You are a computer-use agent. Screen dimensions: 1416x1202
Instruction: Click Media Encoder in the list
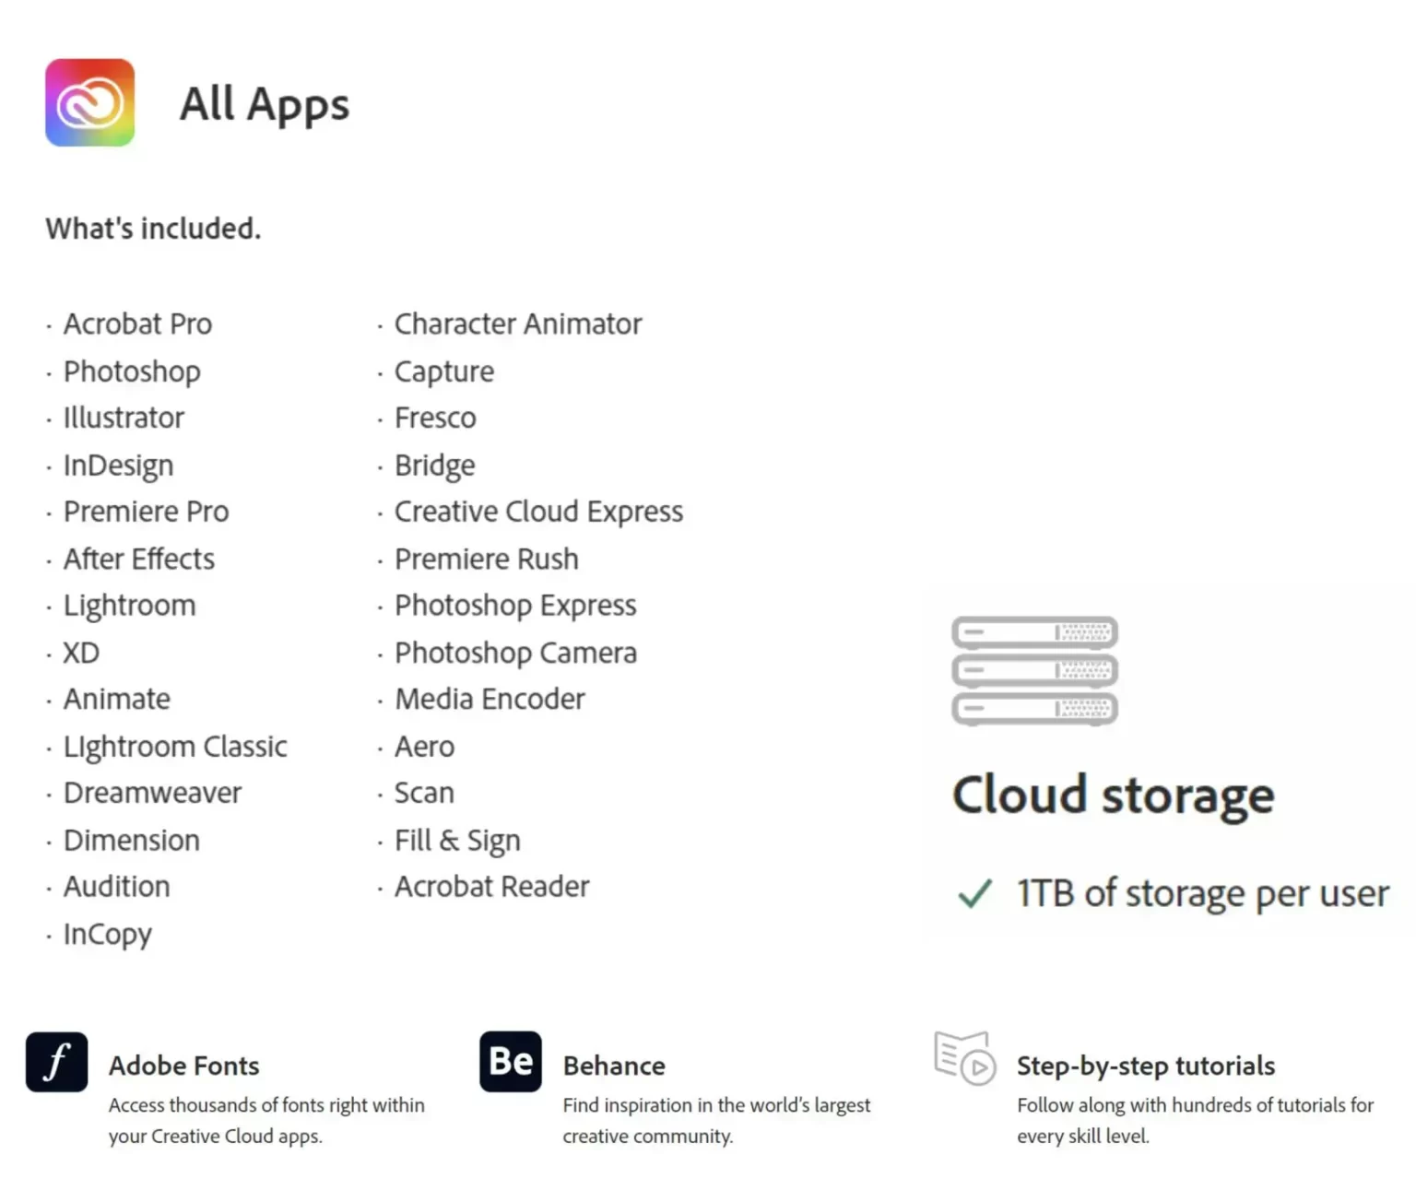pos(490,700)
